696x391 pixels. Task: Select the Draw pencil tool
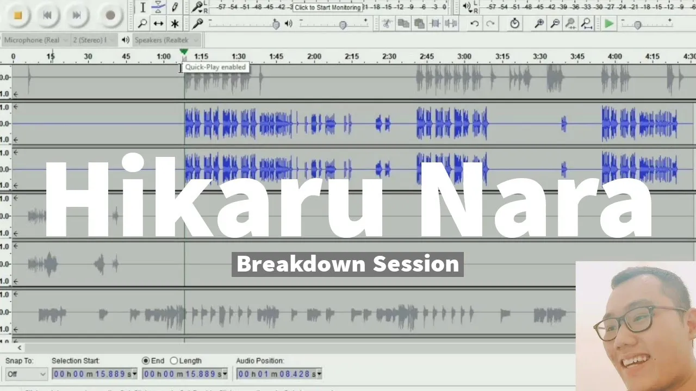pos(175,7)
